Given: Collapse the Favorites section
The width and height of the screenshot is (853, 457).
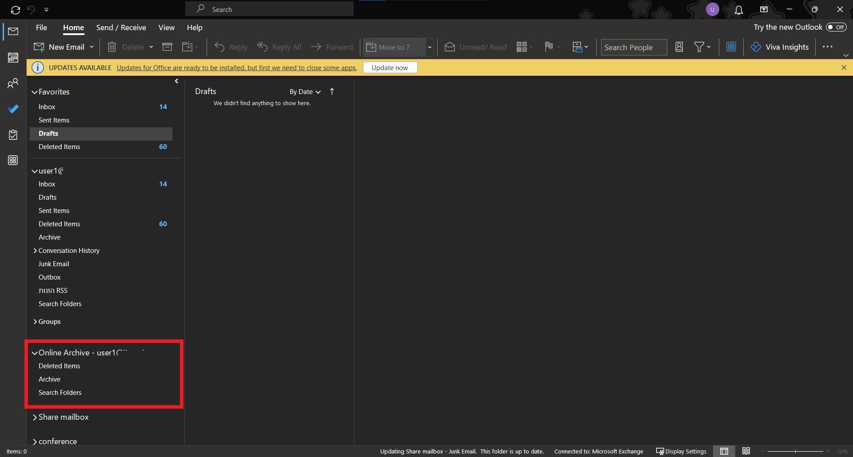Looking at the screenshot, I should point(35,92).
